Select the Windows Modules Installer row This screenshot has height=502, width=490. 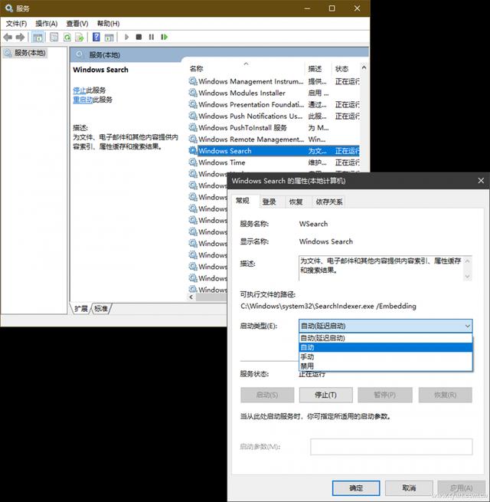[x=274, y=93]
